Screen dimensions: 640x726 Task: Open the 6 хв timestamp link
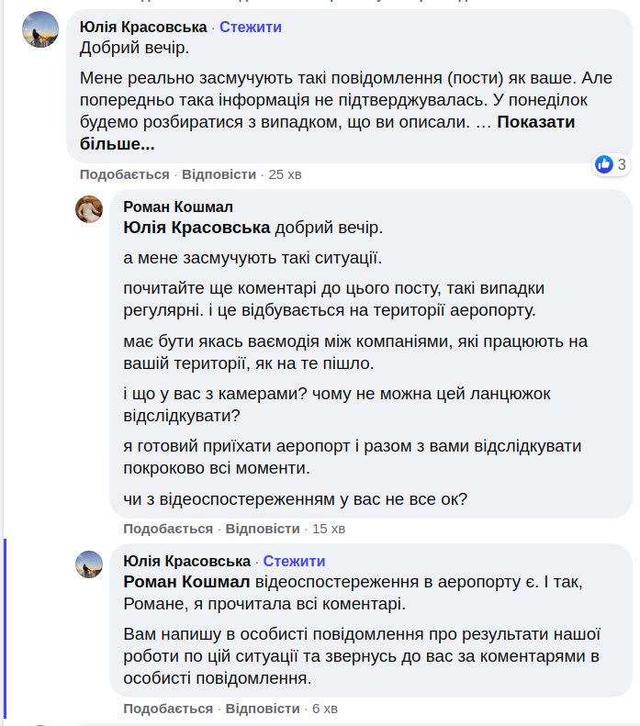(325, 709)
